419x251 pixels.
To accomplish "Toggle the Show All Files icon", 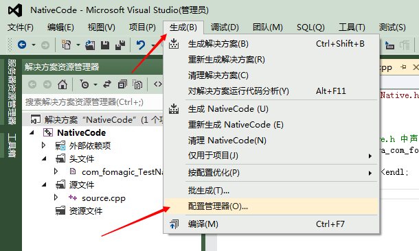I will [137, 84].
